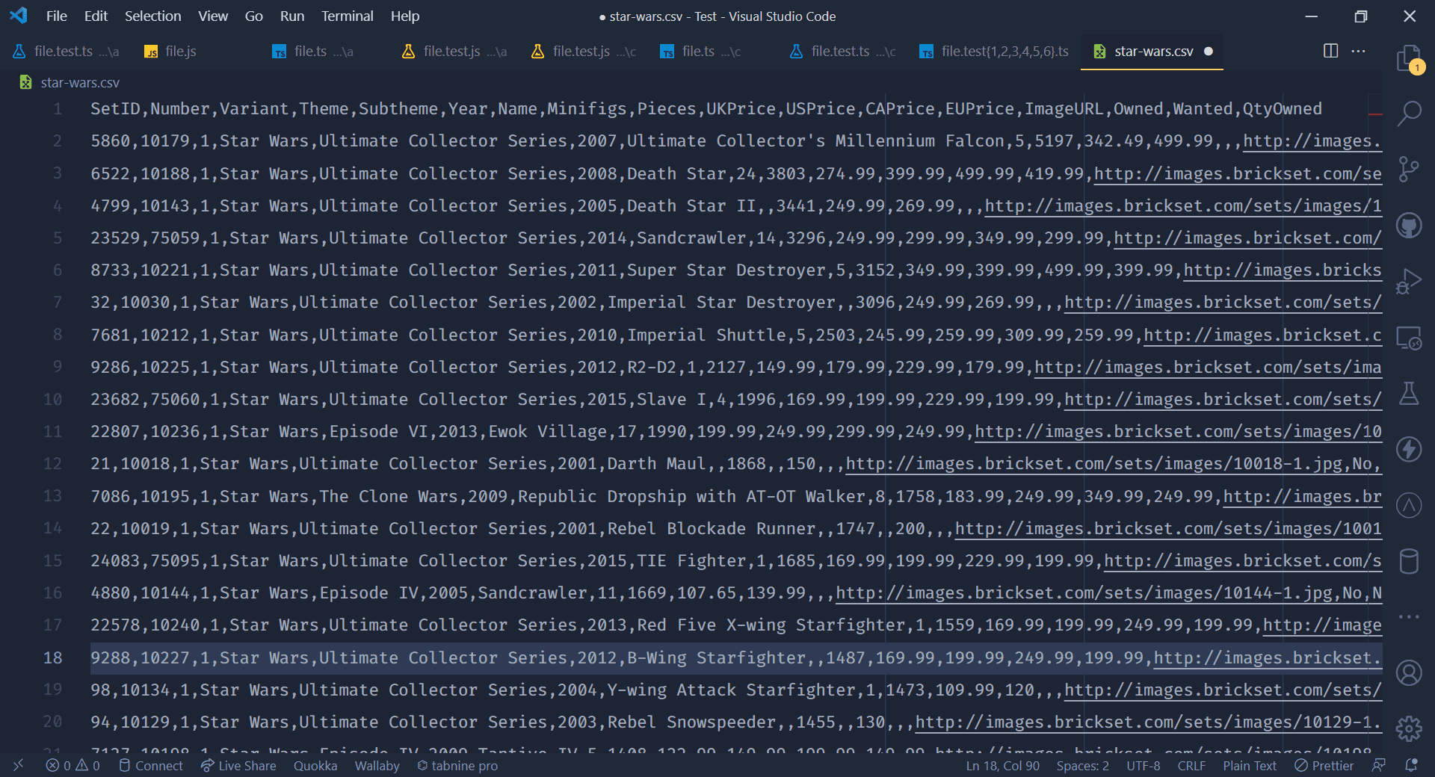Click the VS Code logo icon

[x=19, y=16]
